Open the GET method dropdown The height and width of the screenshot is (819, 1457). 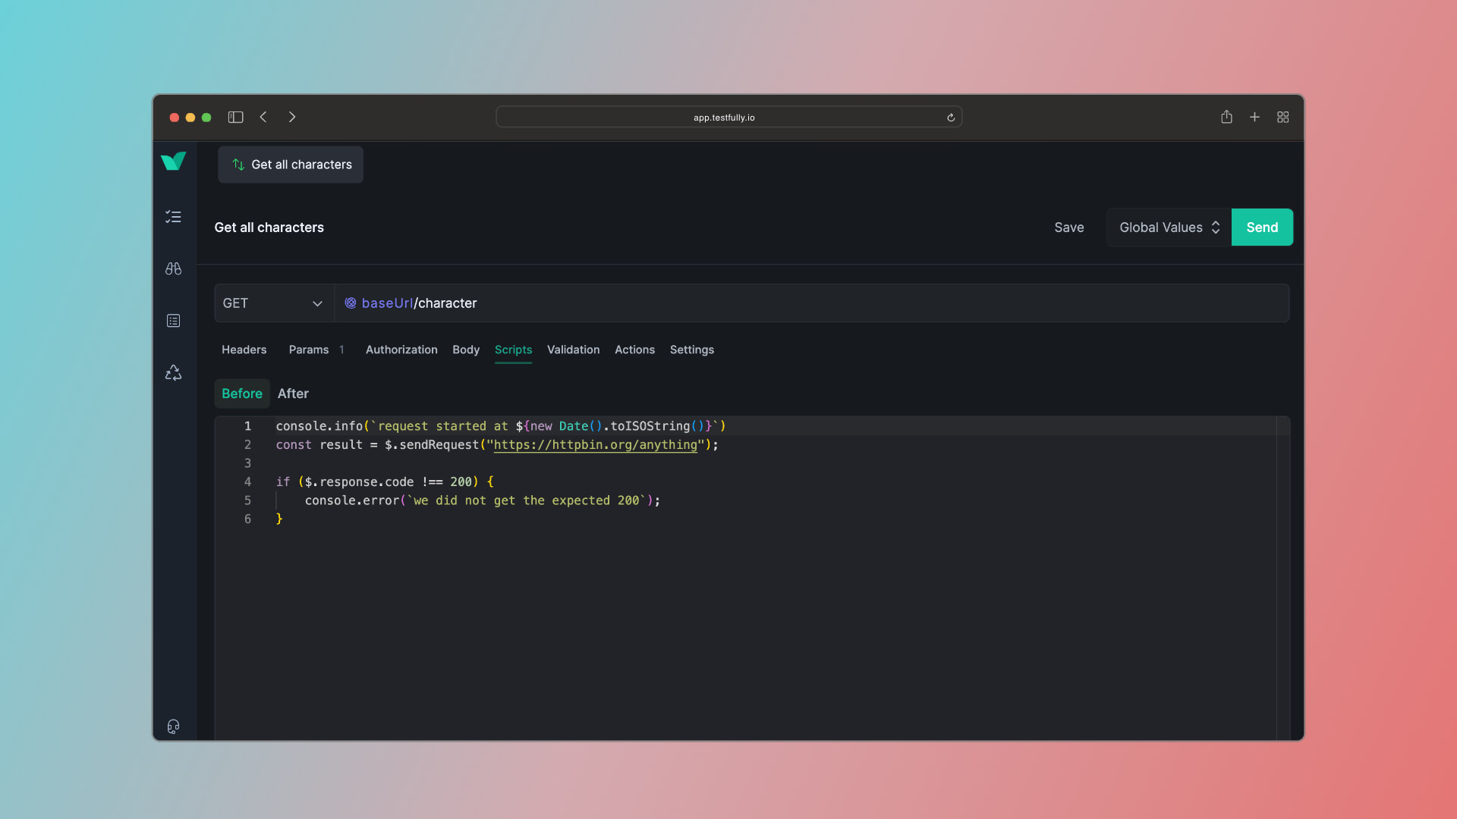point(273,303)
